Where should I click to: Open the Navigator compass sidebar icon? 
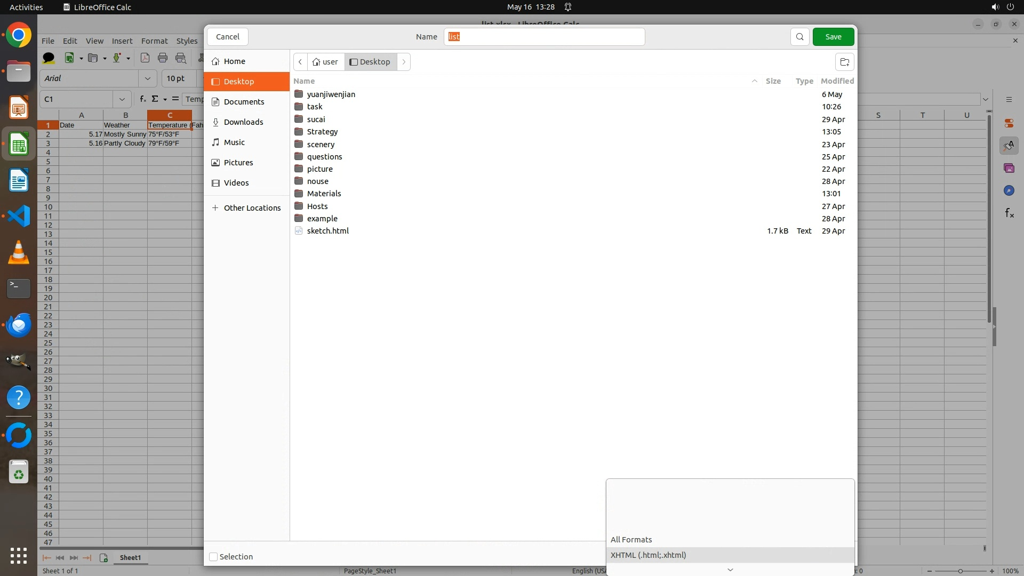[1009, 190]
